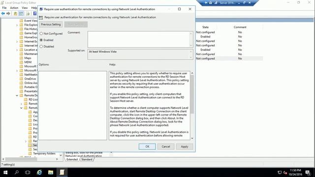Viewport: 315px width, 177px height.
Task: Open the File menu
Action: point(4,8)
